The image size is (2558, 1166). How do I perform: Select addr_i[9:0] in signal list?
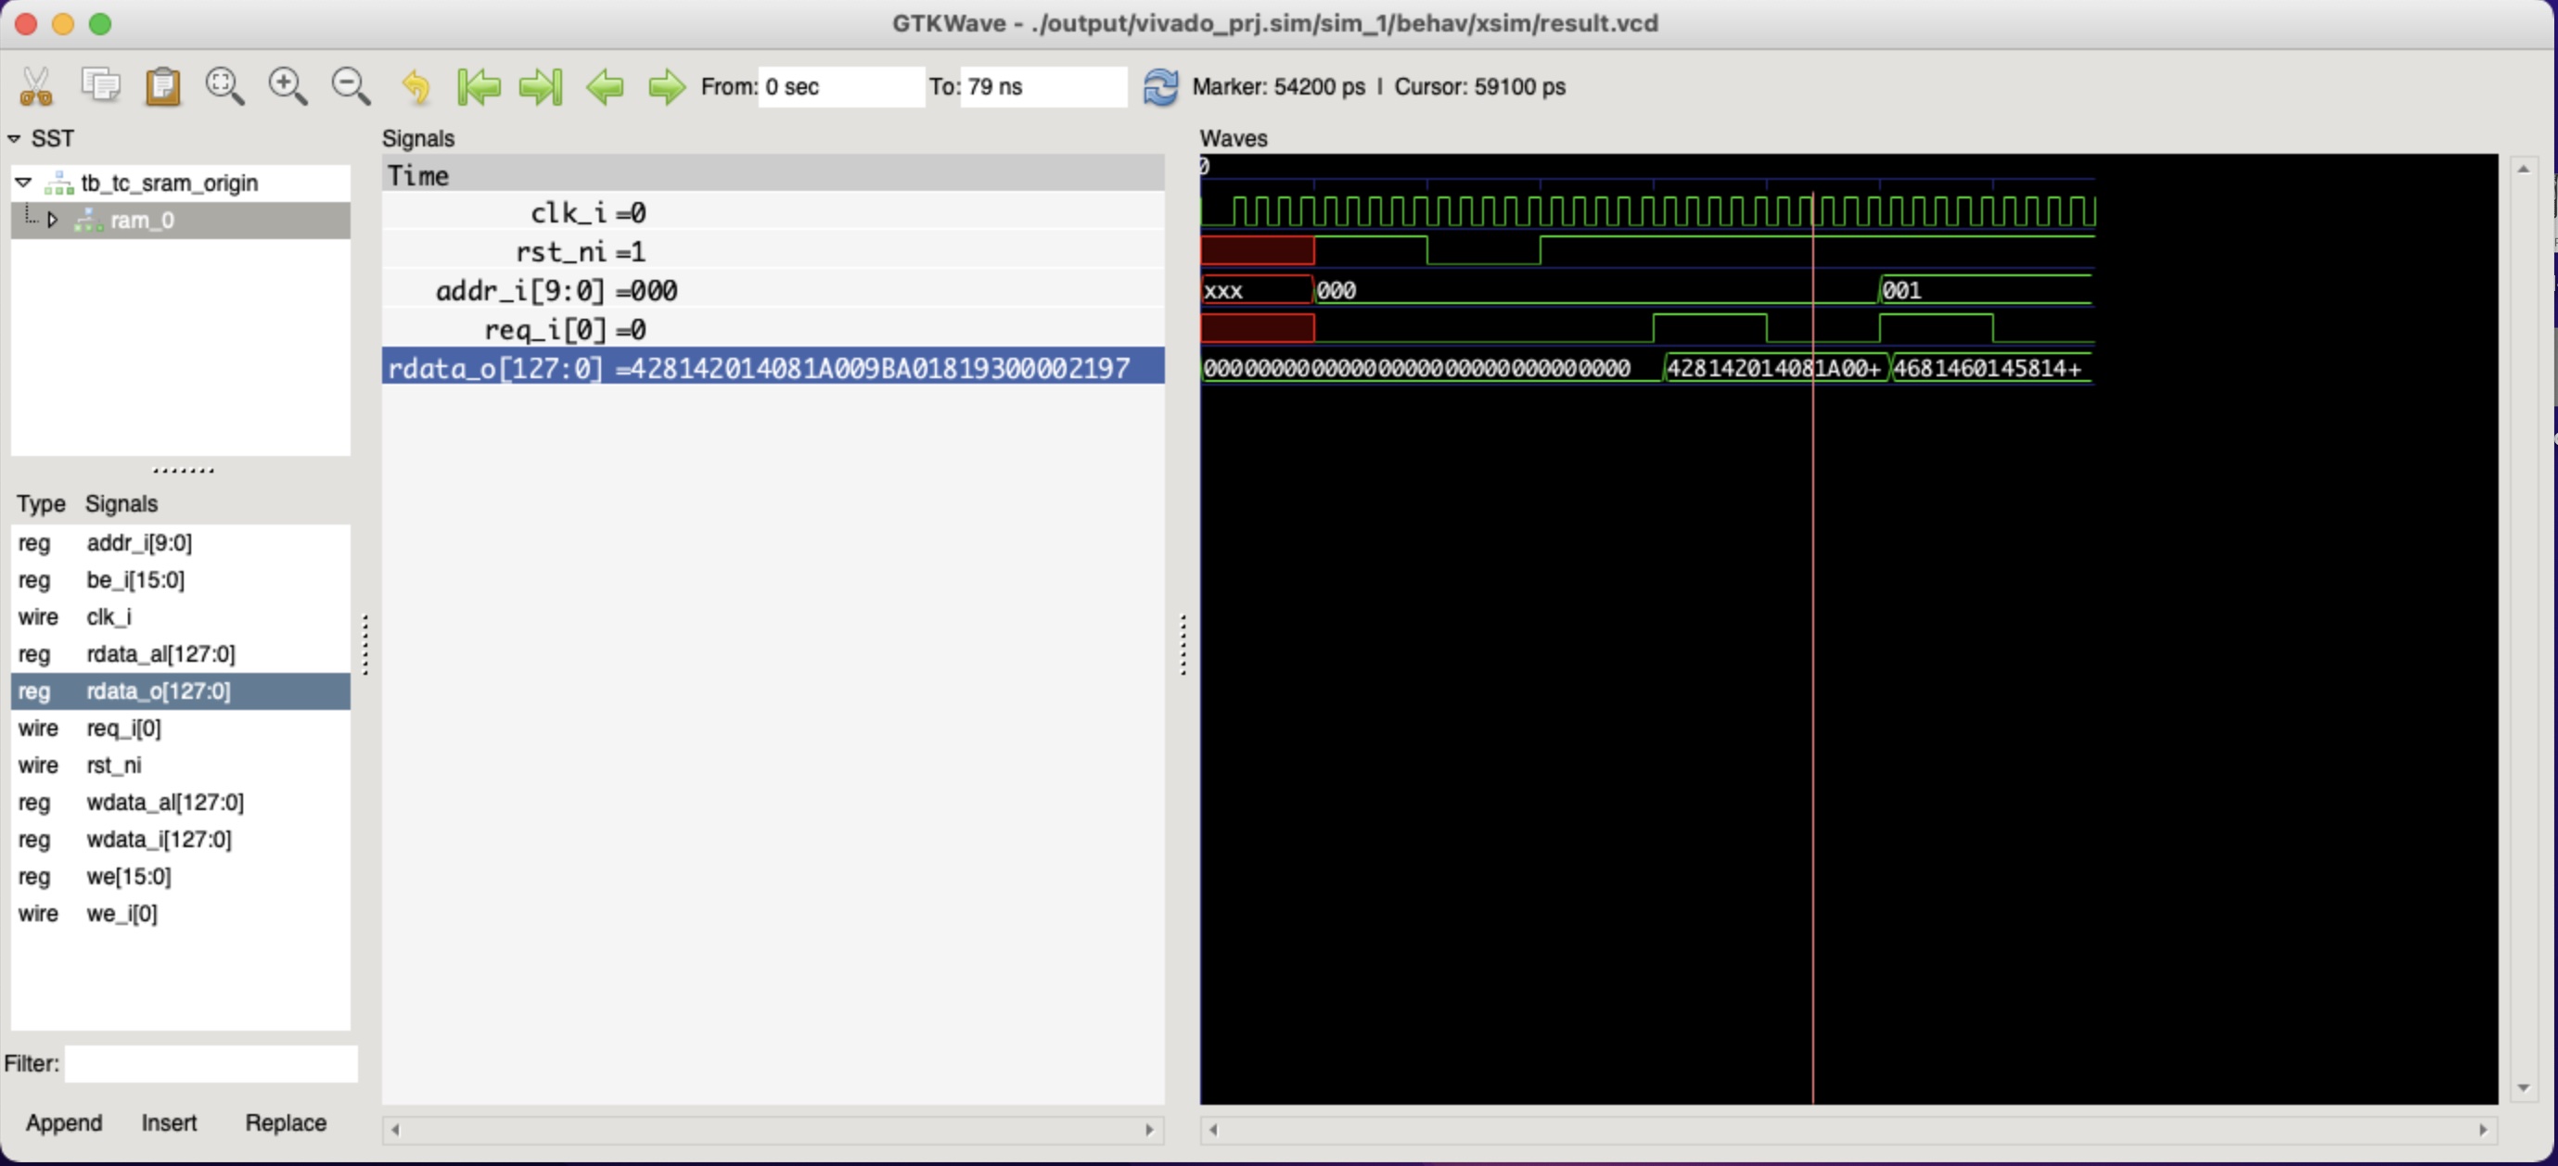click(x=180, y=543)
